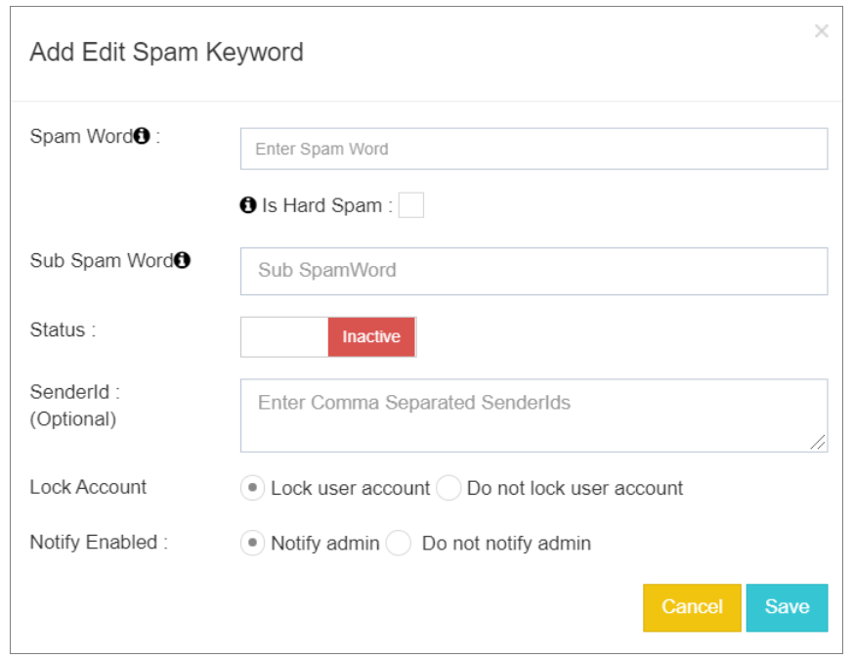853x659 pixels.
Task: Click the info icon before Is Hard Spam
Action: 249,205
